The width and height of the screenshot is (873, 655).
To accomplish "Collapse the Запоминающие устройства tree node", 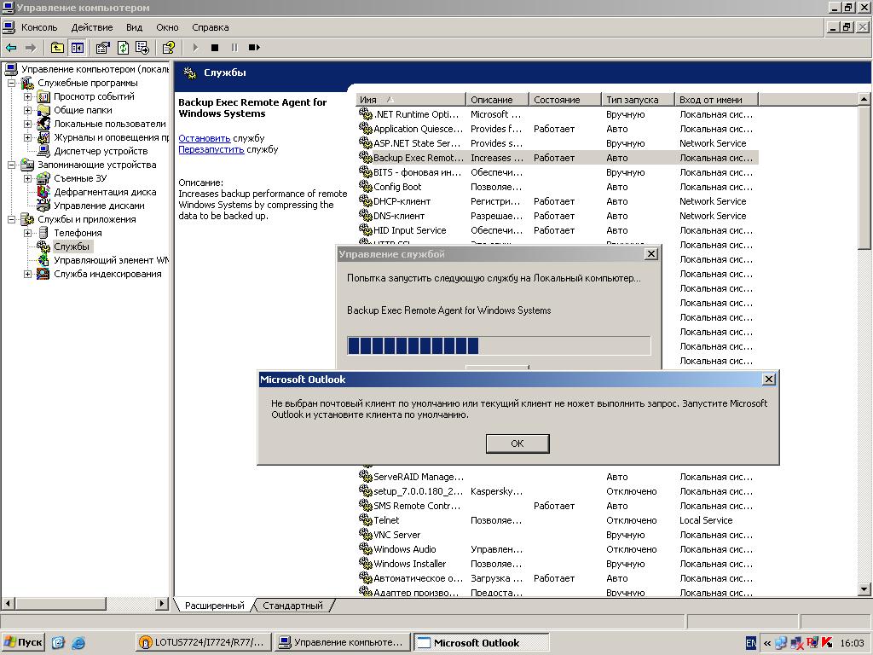I will 12,165.
